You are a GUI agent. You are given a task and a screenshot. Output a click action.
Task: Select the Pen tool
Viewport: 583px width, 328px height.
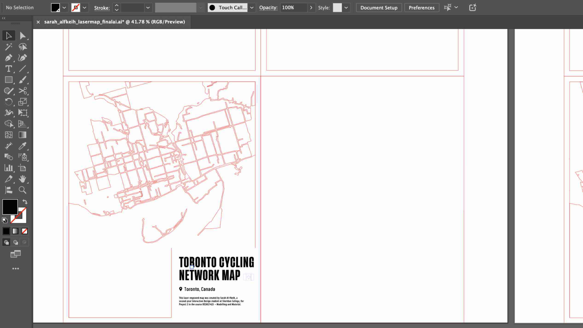[x=9, y=58]
